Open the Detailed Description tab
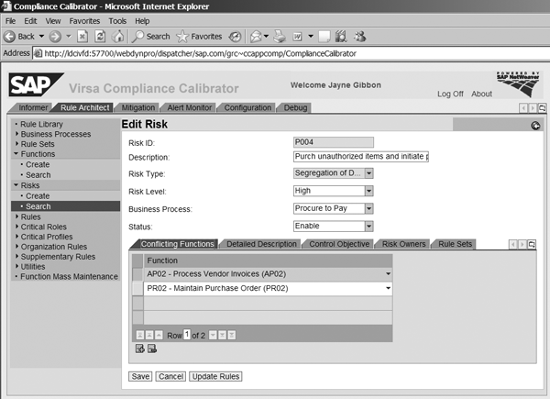550x399 pixels. 261,244
